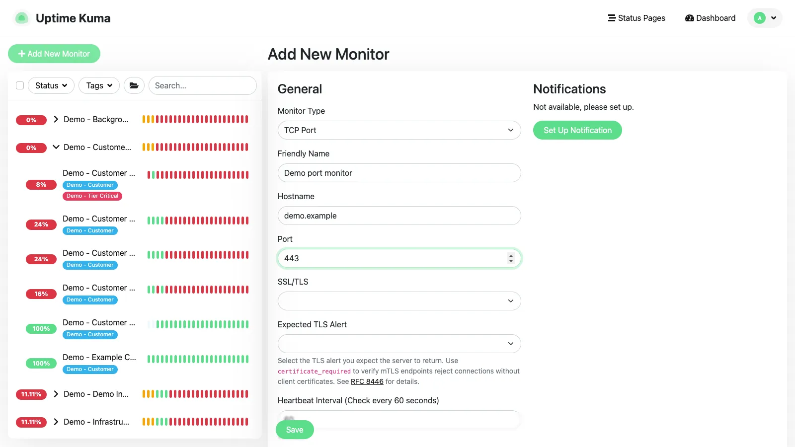Tick the select-all monitors checkbox
795x447 pixels.
coord(20,85)
